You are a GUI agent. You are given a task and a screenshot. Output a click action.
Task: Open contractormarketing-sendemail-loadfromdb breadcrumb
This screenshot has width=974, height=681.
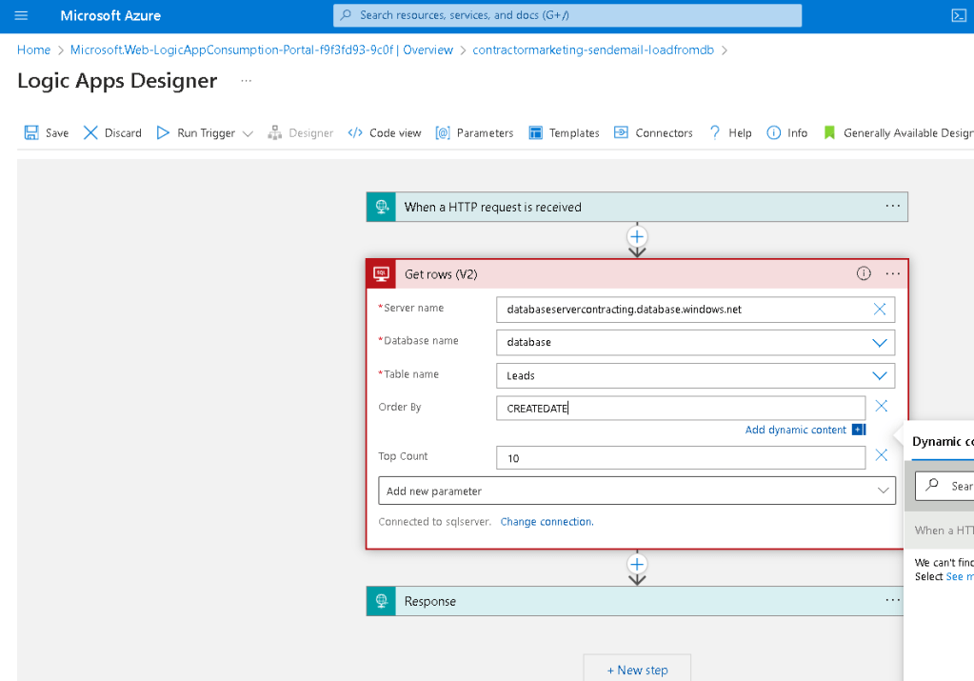click(593, 50)
